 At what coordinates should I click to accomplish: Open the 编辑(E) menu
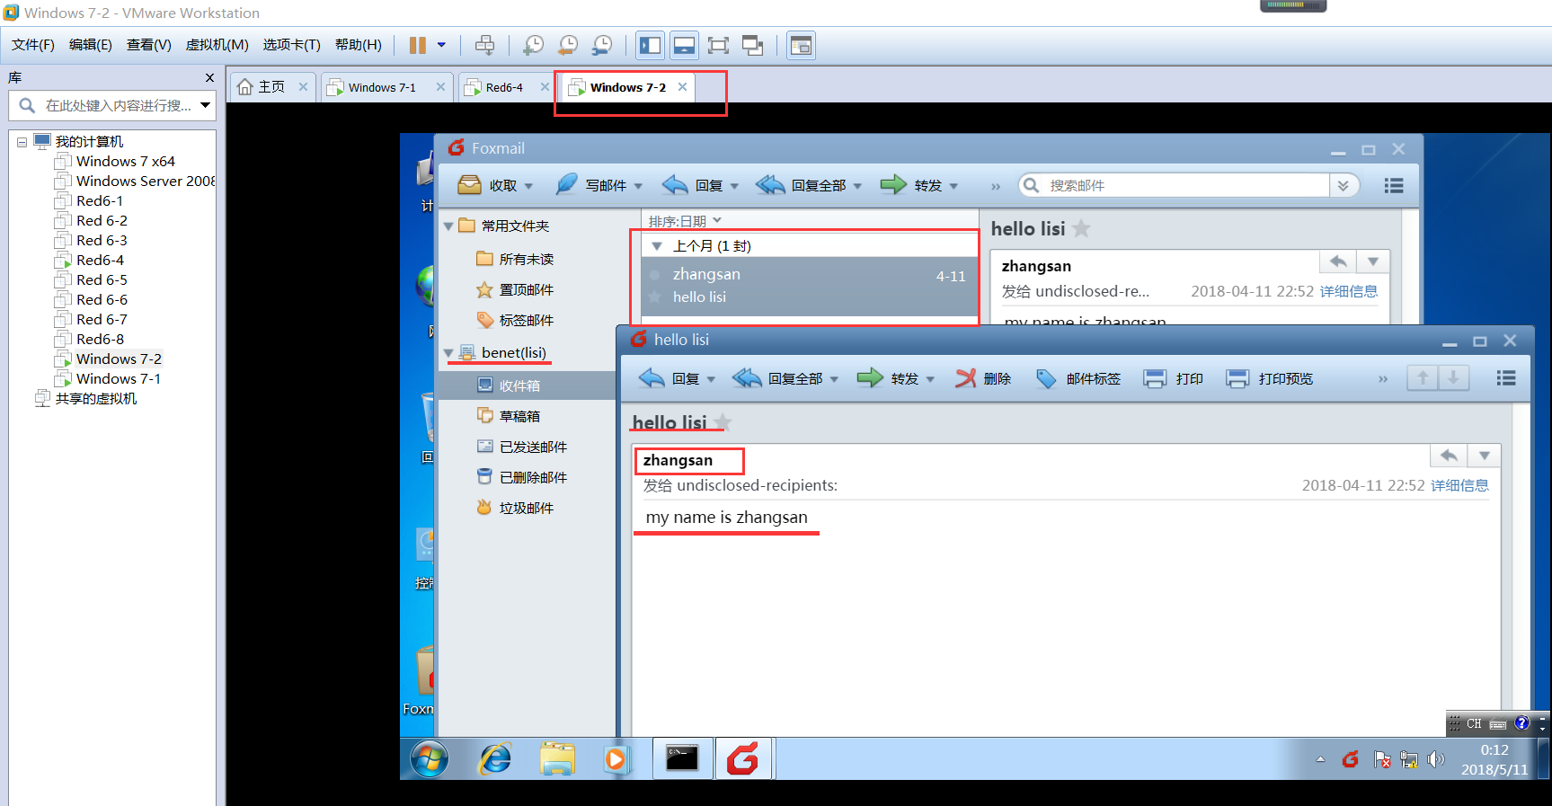[91, 45]
